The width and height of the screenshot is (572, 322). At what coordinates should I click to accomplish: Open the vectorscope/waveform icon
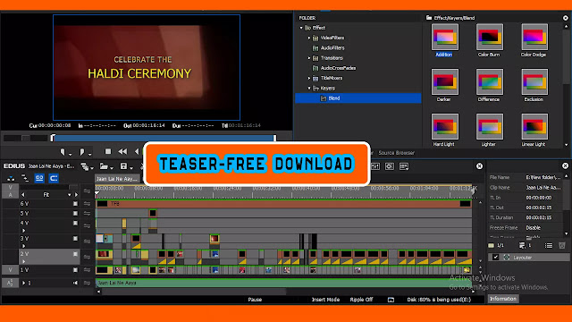coord(390,166)
